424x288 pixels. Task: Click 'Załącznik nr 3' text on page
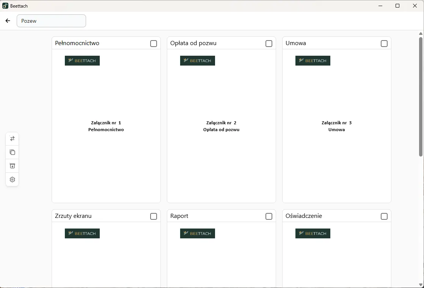[337, 123]
